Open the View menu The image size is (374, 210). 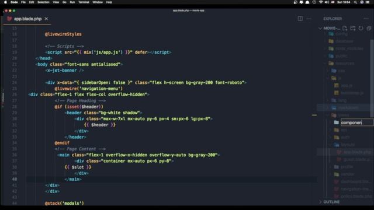coord(56,2)
